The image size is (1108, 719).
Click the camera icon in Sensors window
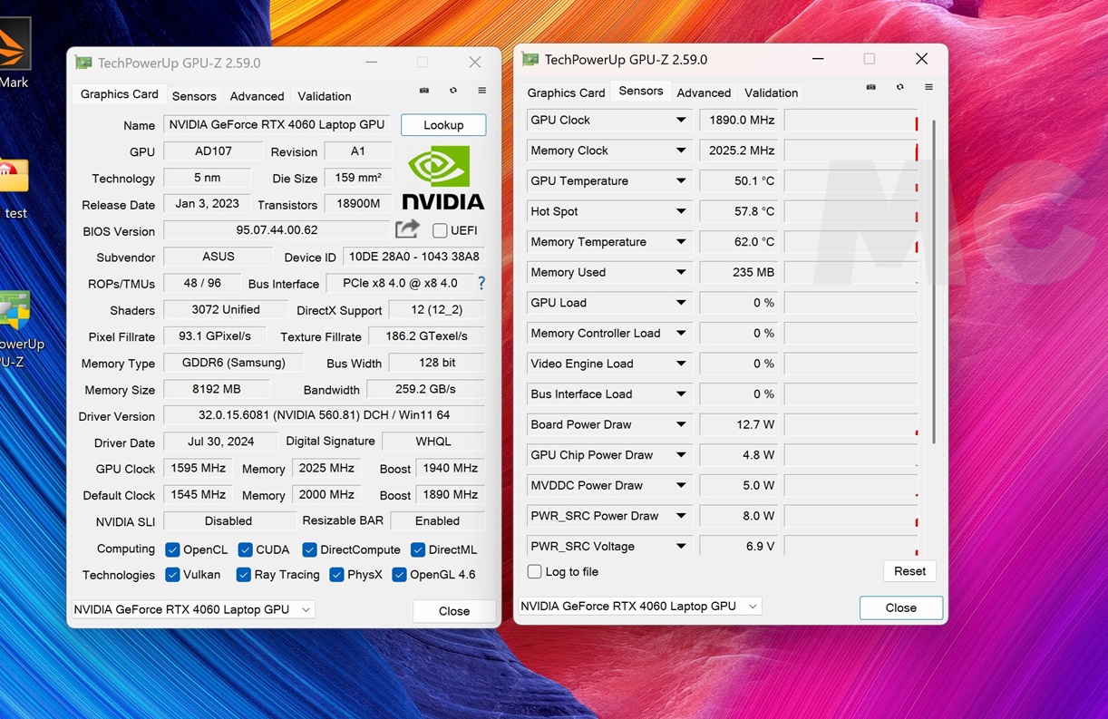point(870,87)
